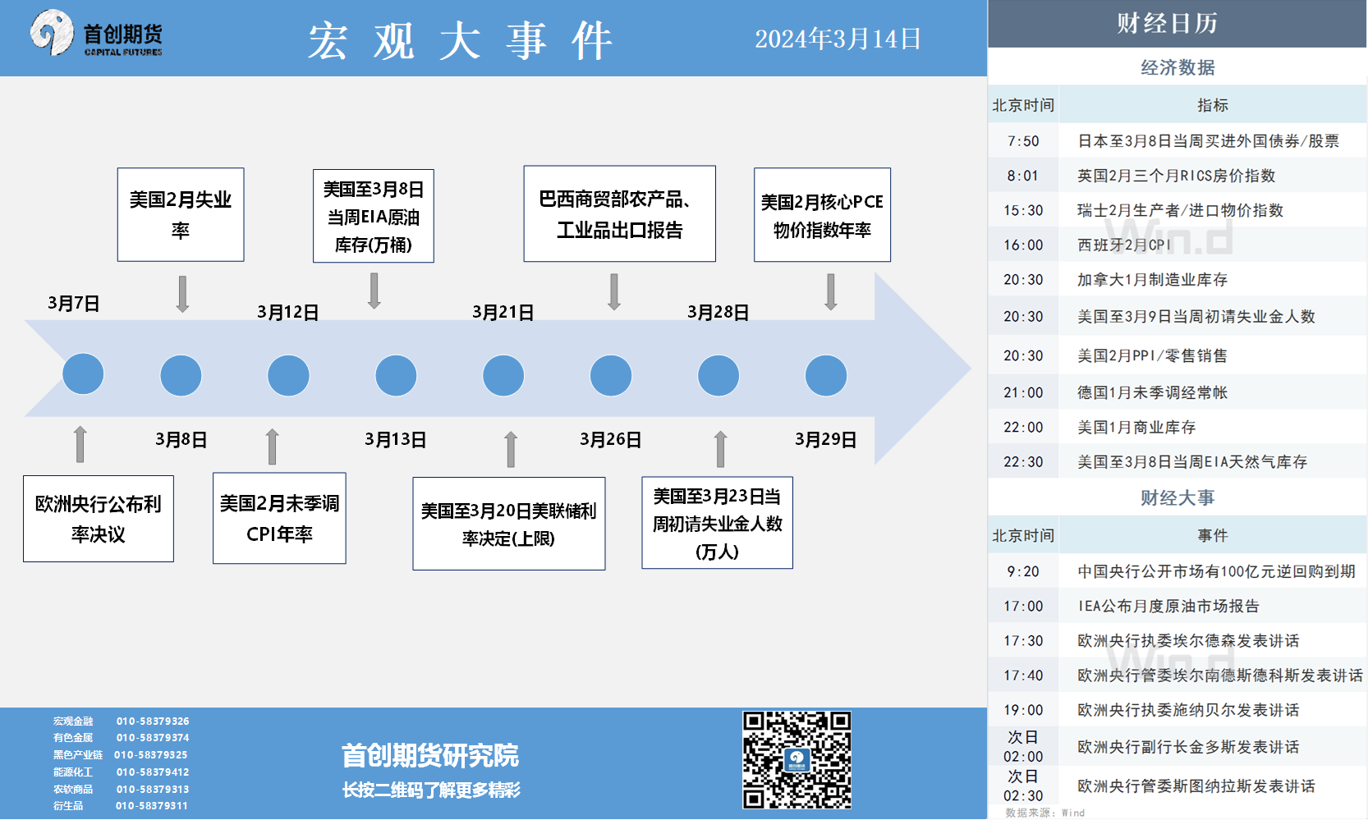This screenshot has width=1368, height=820.
Task: Select the 英国2月三个月RICS房价指数 row
Action: (1177, 176)
